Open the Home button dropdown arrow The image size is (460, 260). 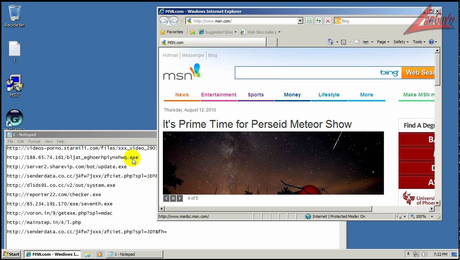[337, 42]
